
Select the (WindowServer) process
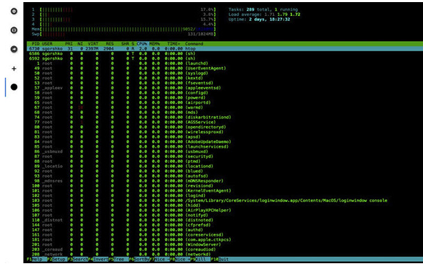[x=224, y=244]
